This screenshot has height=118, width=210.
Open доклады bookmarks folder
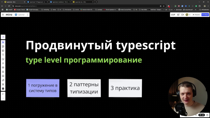(x=99, y=10)
